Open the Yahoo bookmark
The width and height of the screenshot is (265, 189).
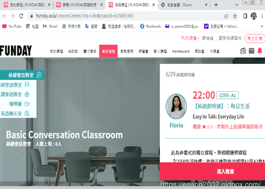(222, 26)
